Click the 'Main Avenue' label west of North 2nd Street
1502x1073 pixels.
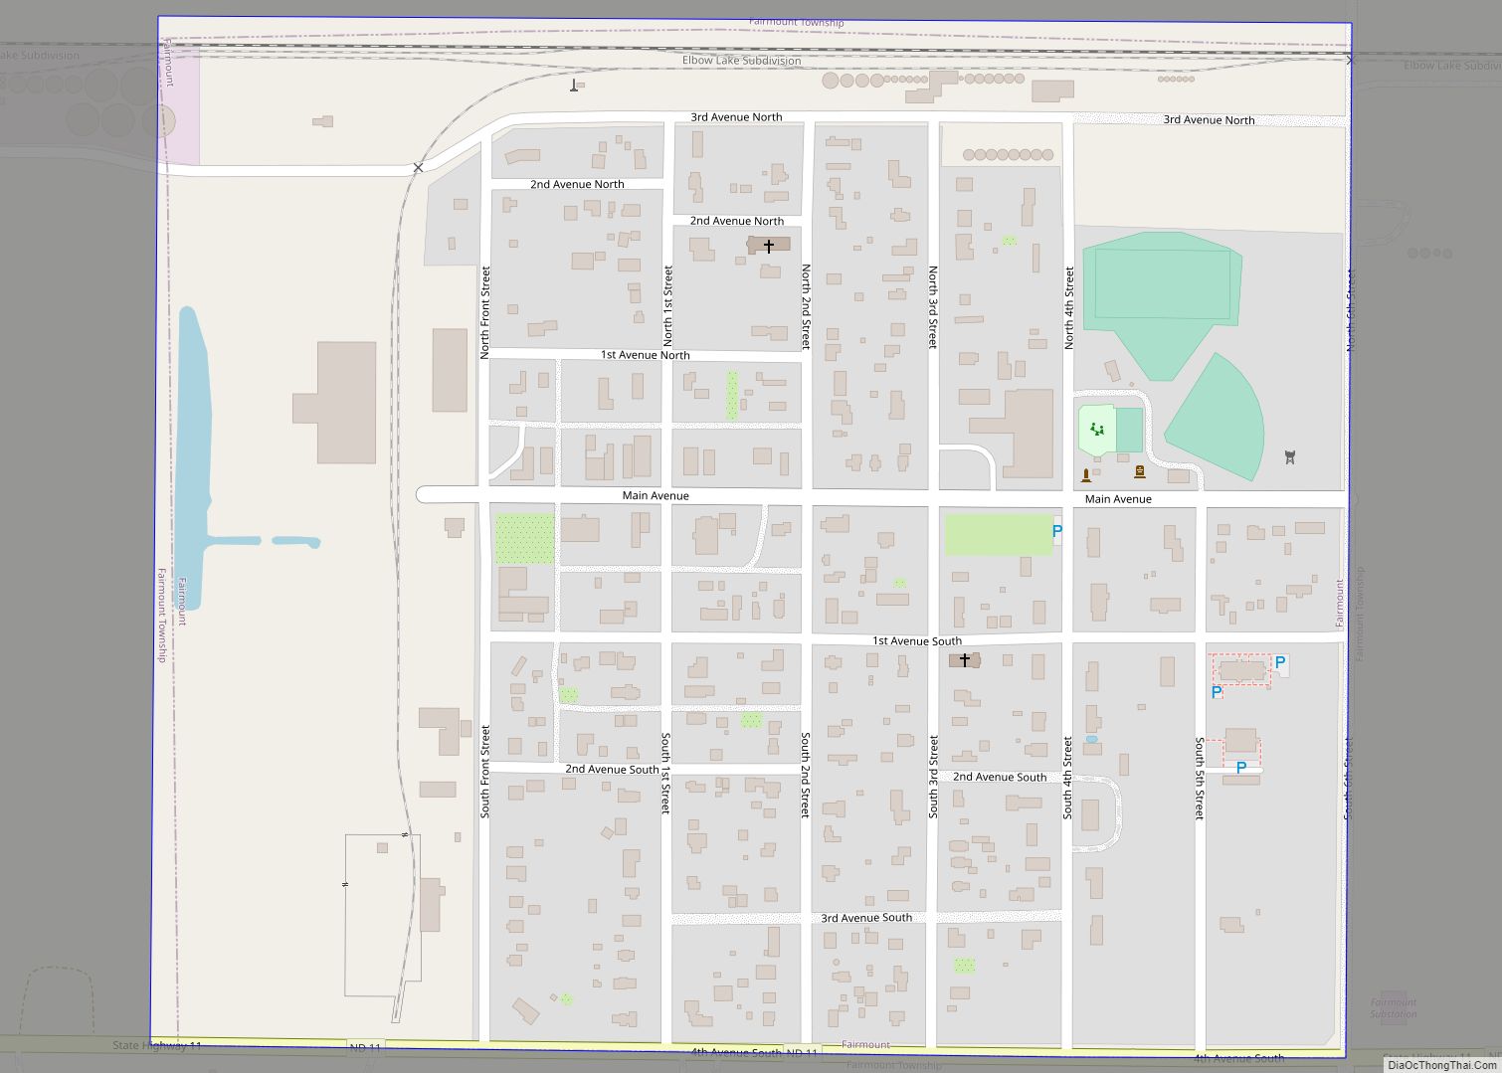pyautogui.click(x=656, y=495)
